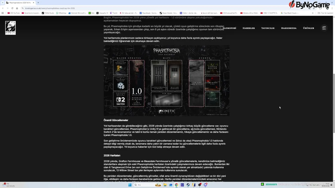Open a new browser tab
The width and height of the screenshot is (335, 188).
(38, 3)
